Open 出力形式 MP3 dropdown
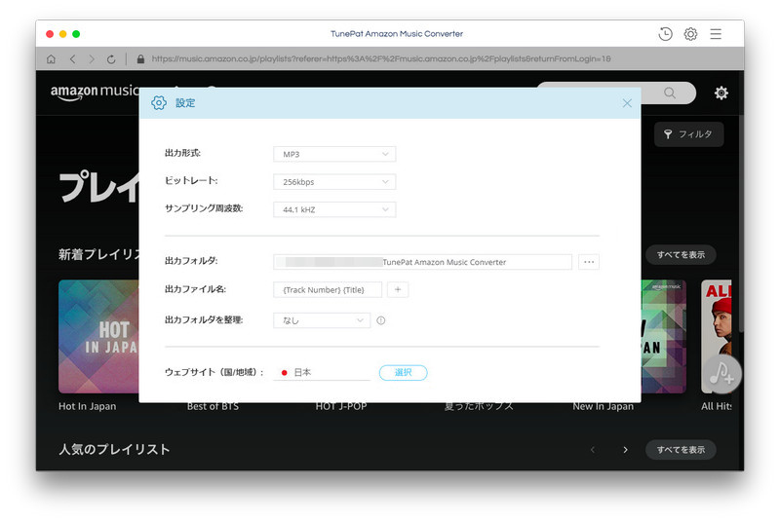Viewport: 780px width, 522px height. tap(334, 154)
